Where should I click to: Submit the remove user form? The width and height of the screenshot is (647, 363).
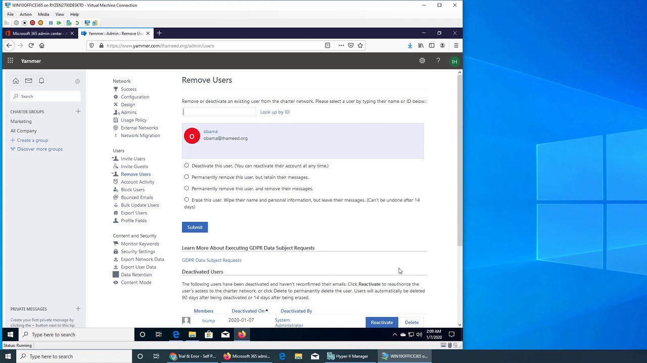(195, 227)
